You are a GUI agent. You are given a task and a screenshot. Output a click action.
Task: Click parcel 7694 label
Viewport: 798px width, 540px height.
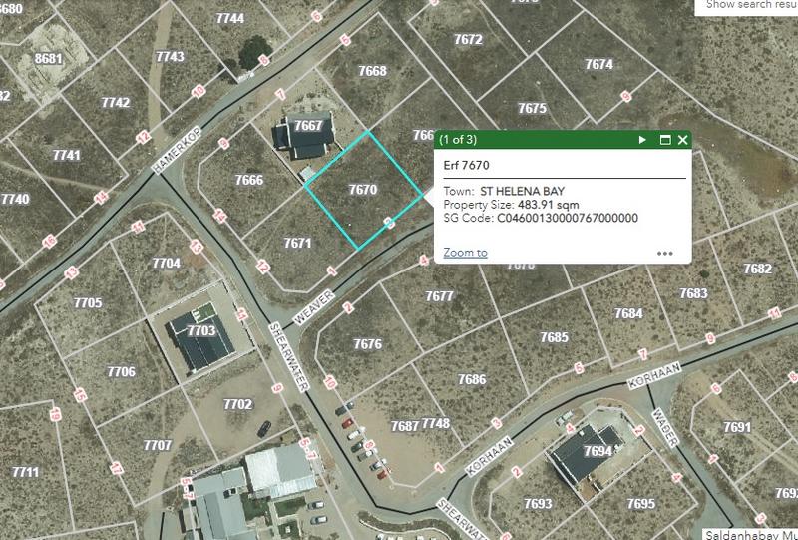point(598,451)
